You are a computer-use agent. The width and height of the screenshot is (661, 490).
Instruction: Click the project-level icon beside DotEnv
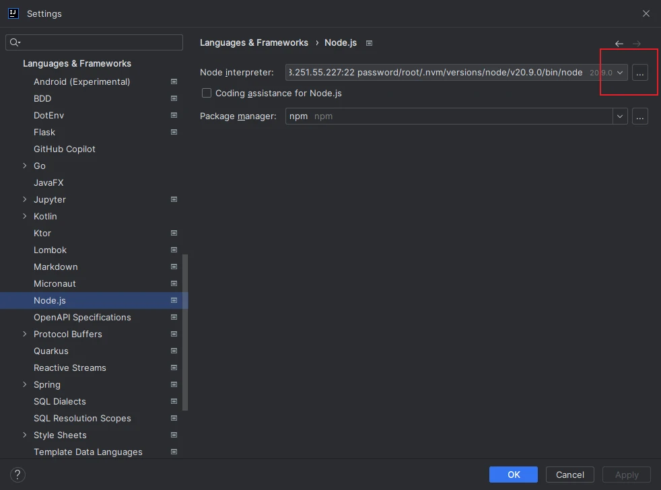(174, 115)
